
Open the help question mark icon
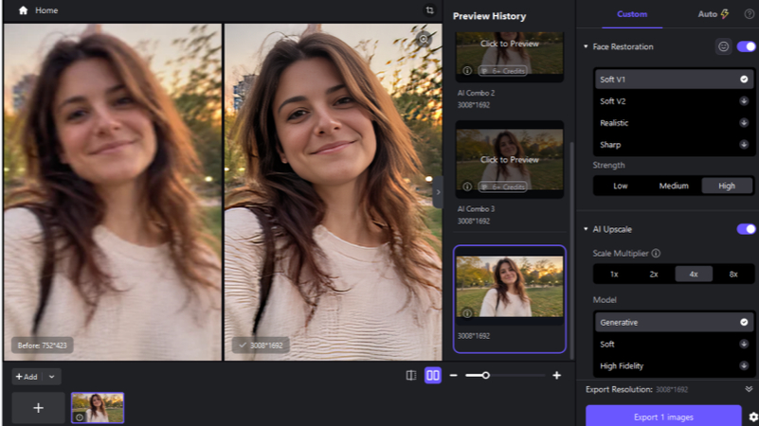[749, 14]
